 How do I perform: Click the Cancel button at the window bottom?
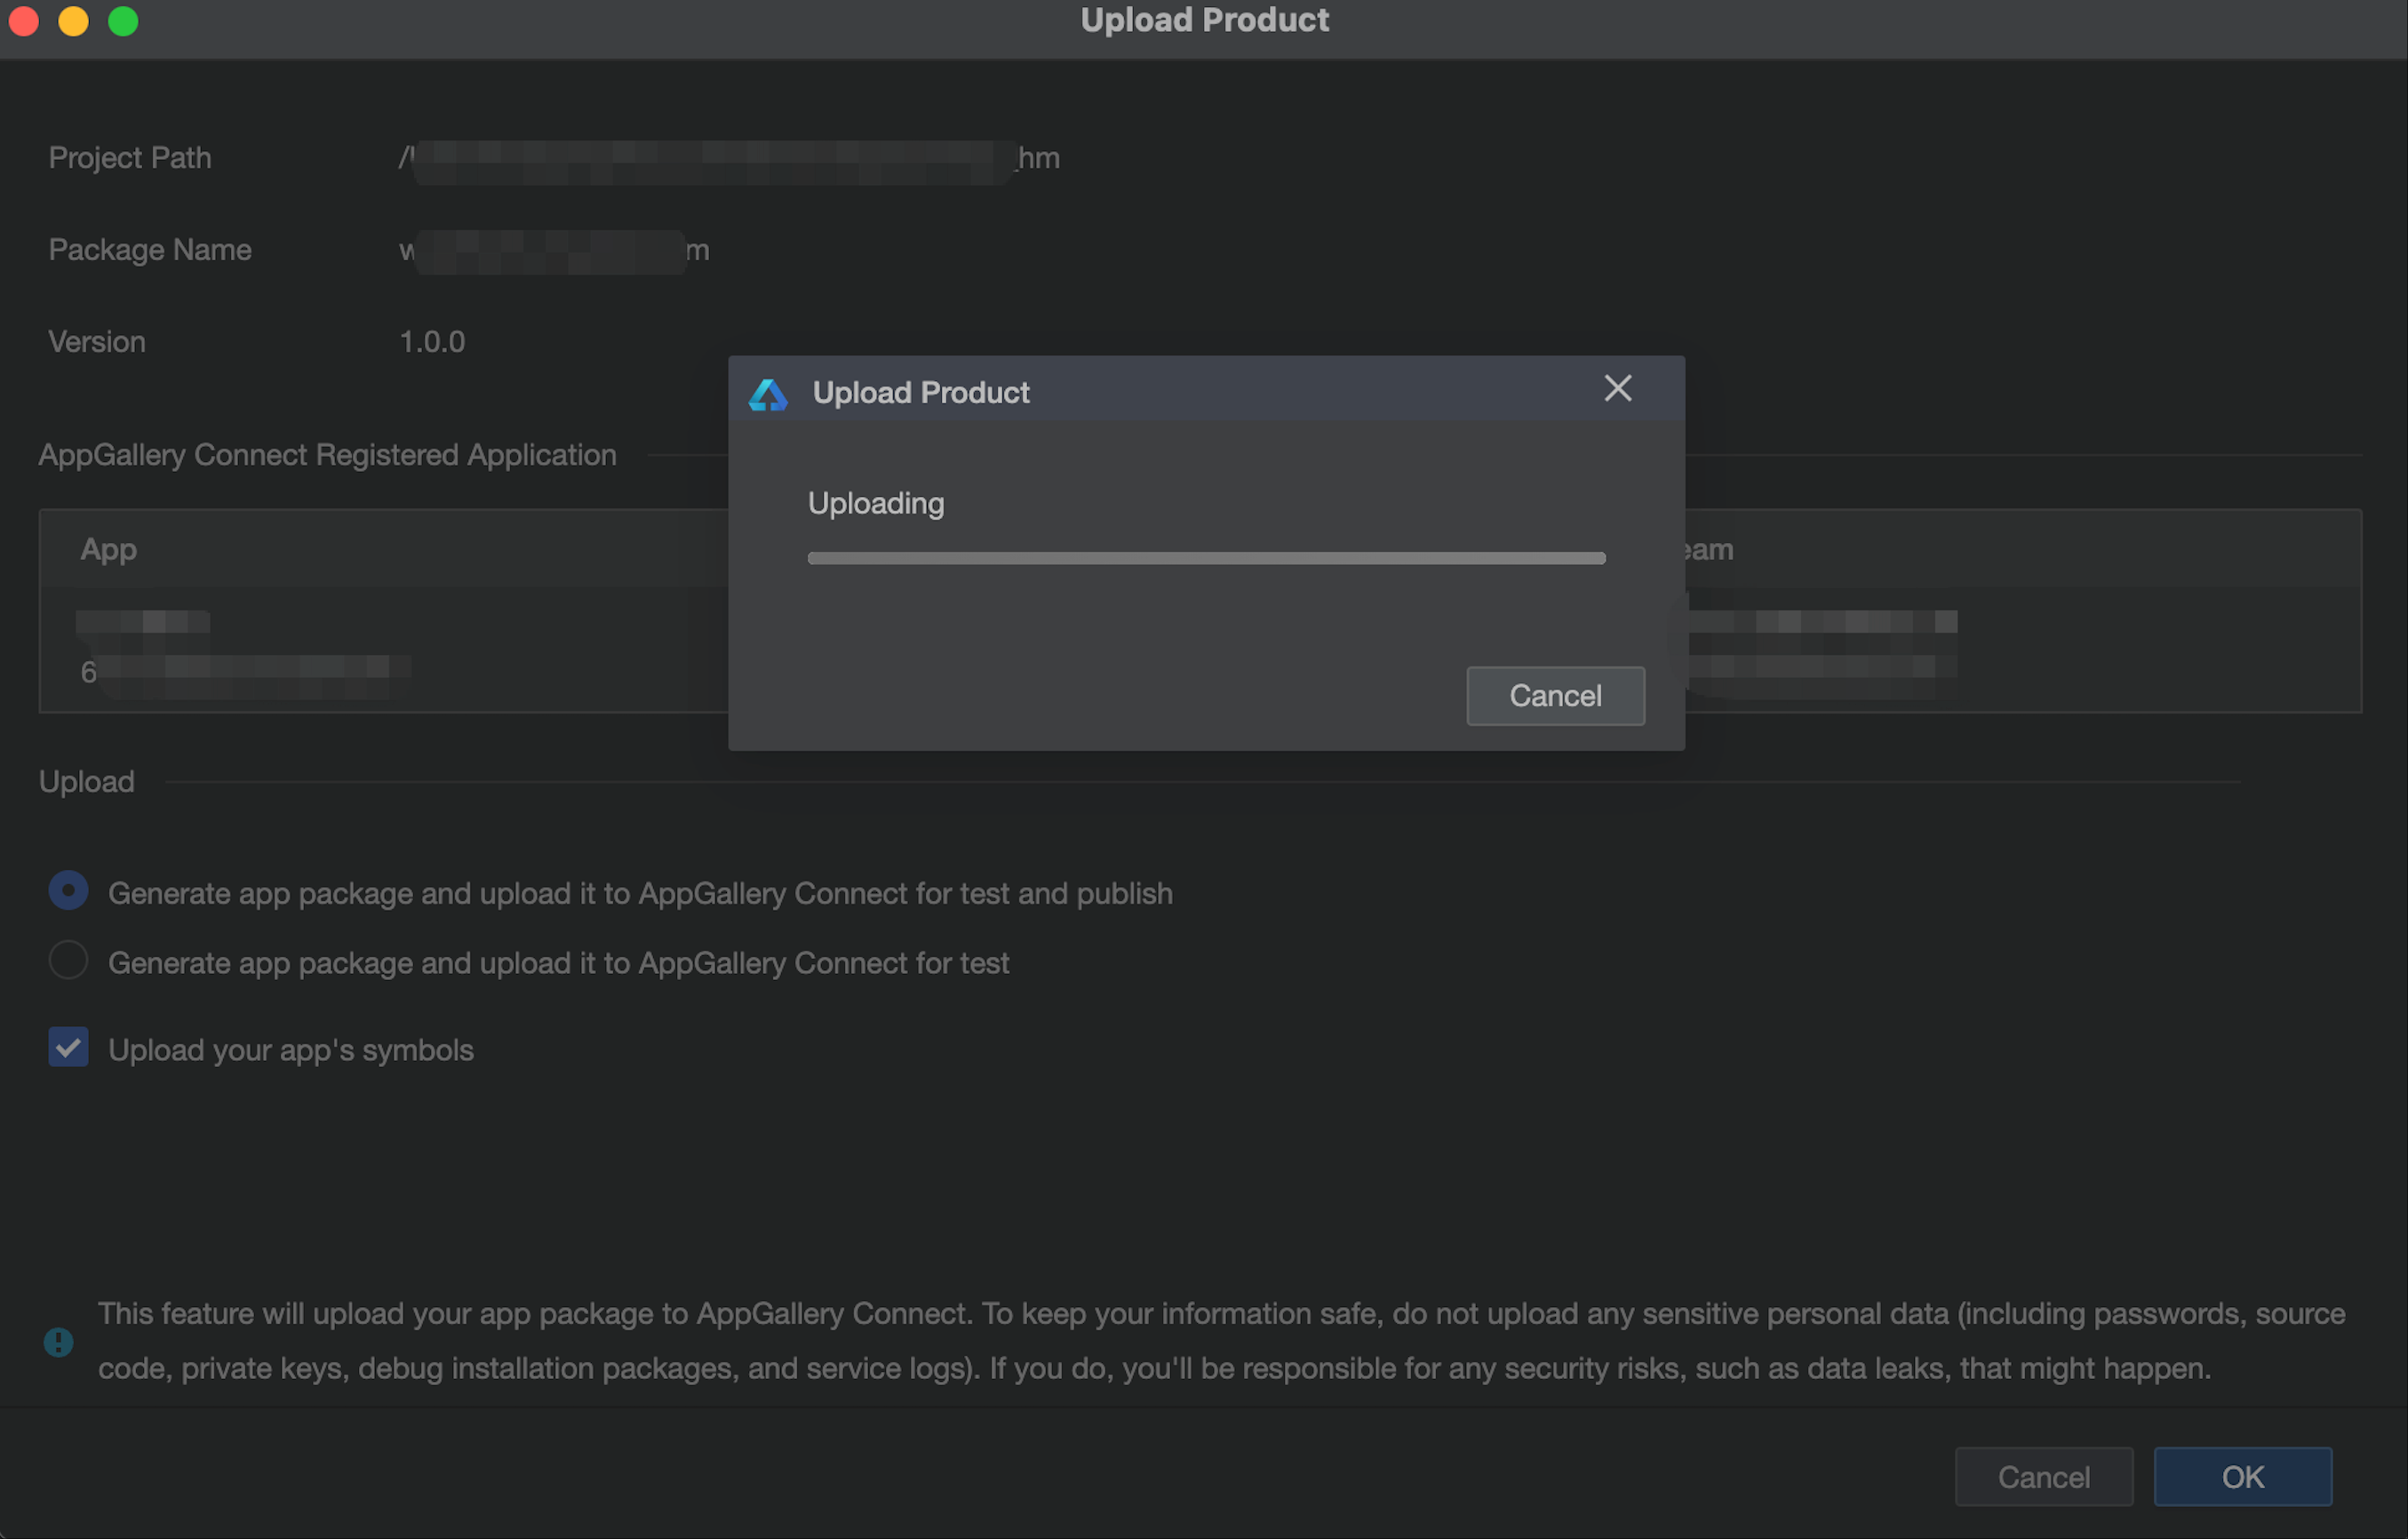(x=2044, y=1476)
